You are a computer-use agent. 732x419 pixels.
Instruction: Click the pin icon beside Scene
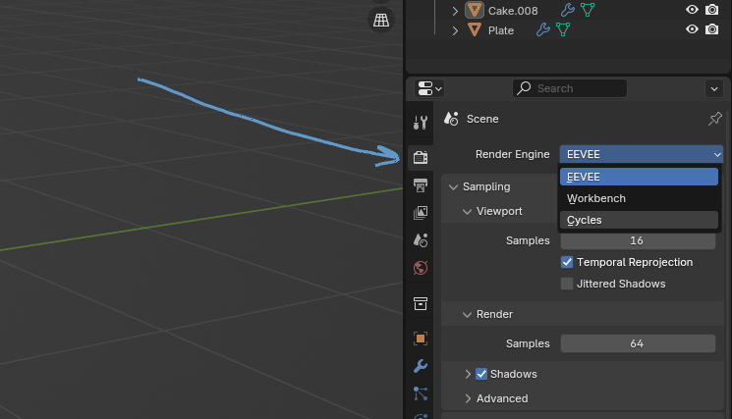point(714,119)
